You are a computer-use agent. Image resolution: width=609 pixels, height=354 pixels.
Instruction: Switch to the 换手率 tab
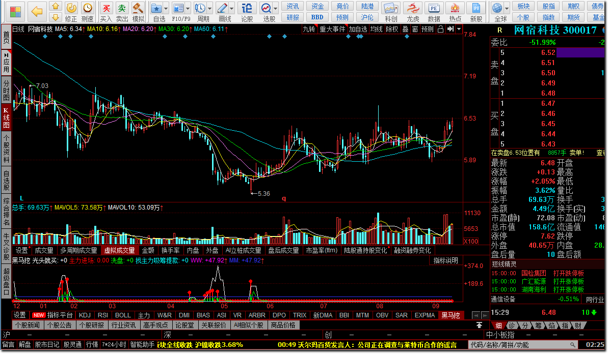coord(171,250)
